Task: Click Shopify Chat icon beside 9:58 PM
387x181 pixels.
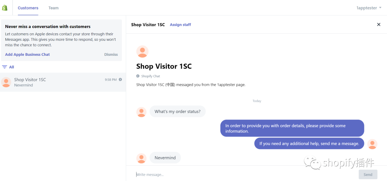Action: tap(120, 79)
